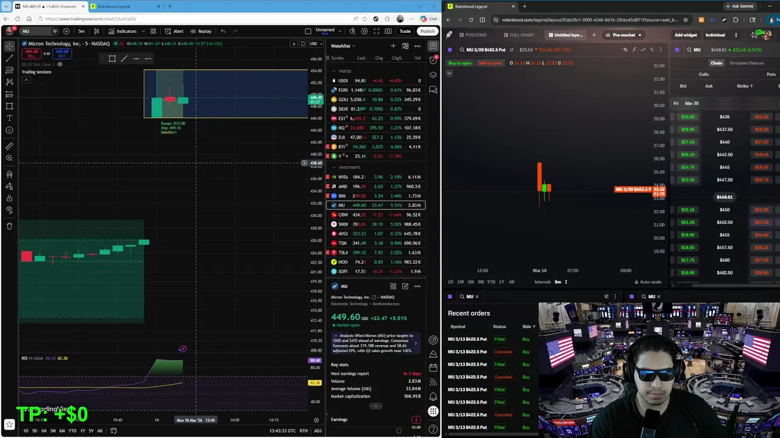
Task: Select the MU row in the watchlist
Action: (x=375, y=205)
